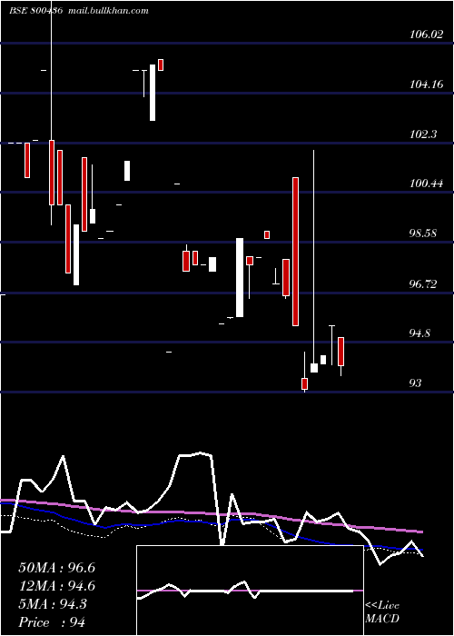Click the '<<Live MACD' label

[382, 612]
